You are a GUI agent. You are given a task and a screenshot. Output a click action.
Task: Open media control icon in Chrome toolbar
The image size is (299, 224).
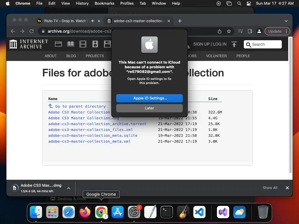[241, 31]
